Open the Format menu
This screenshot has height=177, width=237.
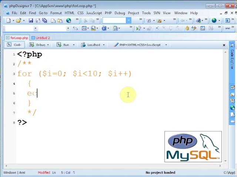(56, 13)
